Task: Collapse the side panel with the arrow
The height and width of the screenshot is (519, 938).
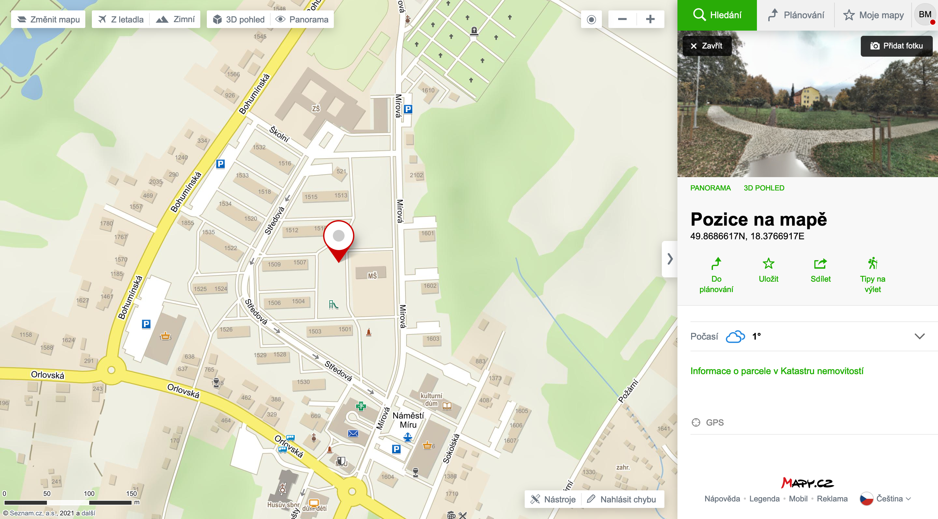Action: 670,259
